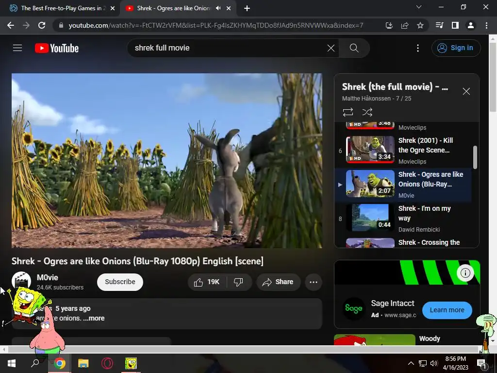Open notification center icon
The width and height of the screenshot is (497, 373).
pos(482,363)
